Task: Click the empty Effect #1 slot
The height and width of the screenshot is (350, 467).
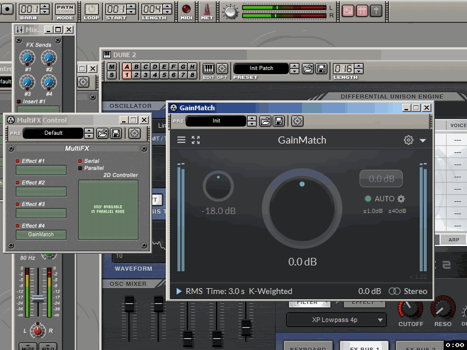Action: (41, 170)
